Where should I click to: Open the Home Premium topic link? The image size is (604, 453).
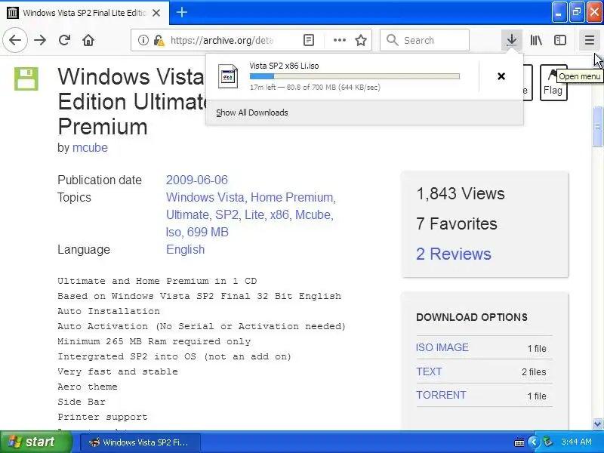(291, 197)
